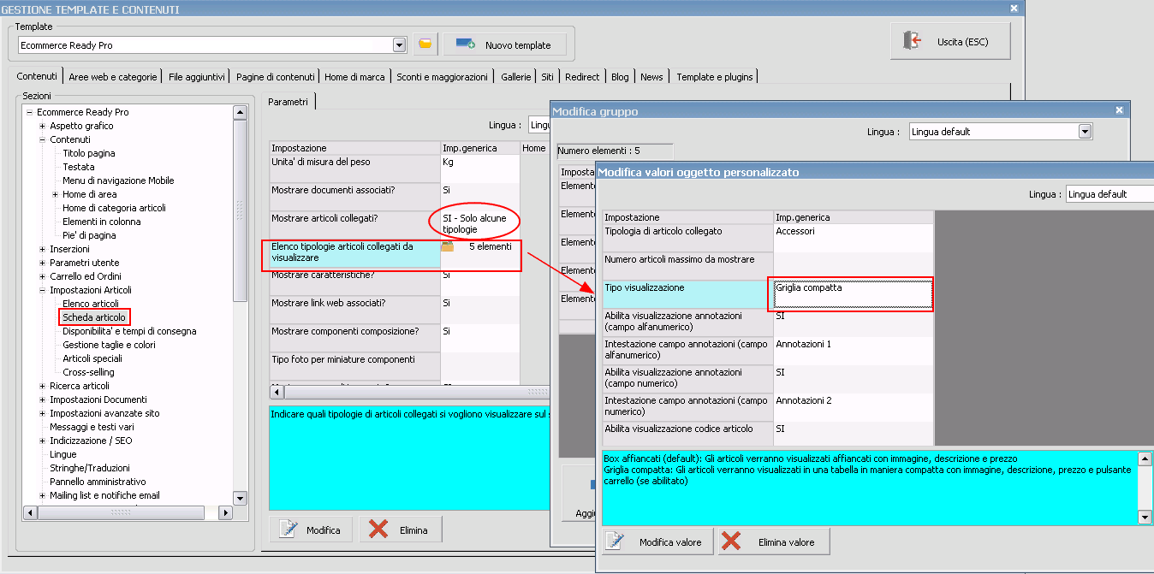Collapse the Impostazioni Articoli node
The width and height of the screenshot is (1154, 574).
43,290
